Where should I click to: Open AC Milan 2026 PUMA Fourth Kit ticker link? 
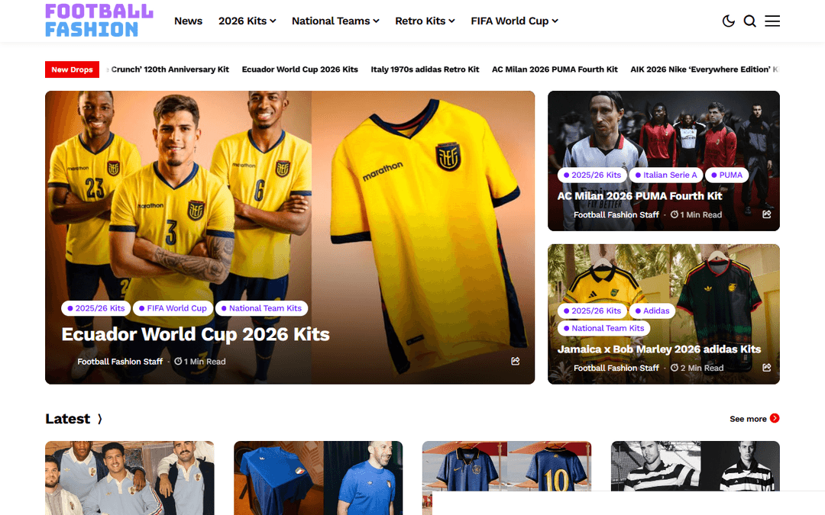pyautogui.click(x=555, y=69)
